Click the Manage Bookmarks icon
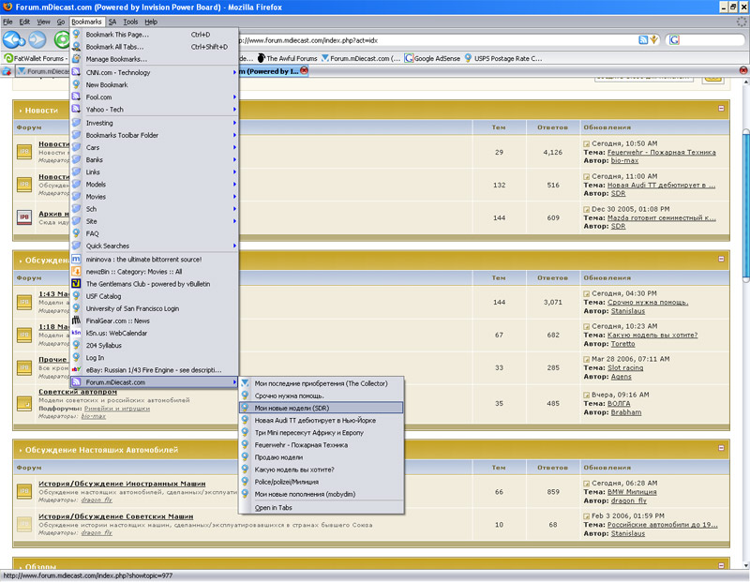 pos(76,59)
